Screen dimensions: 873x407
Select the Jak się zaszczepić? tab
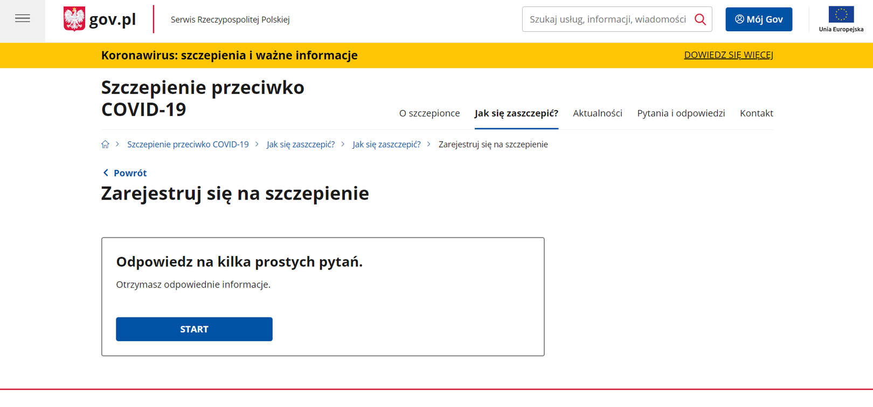[516, 113]
